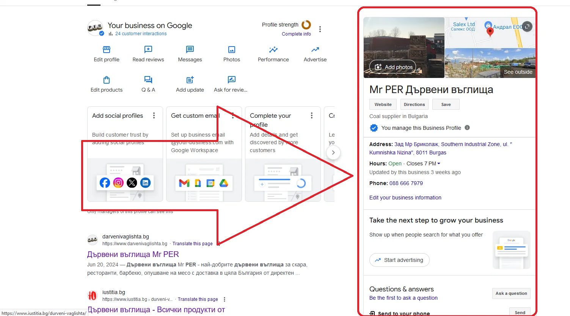Select the Add update icon

pos(190,80)
